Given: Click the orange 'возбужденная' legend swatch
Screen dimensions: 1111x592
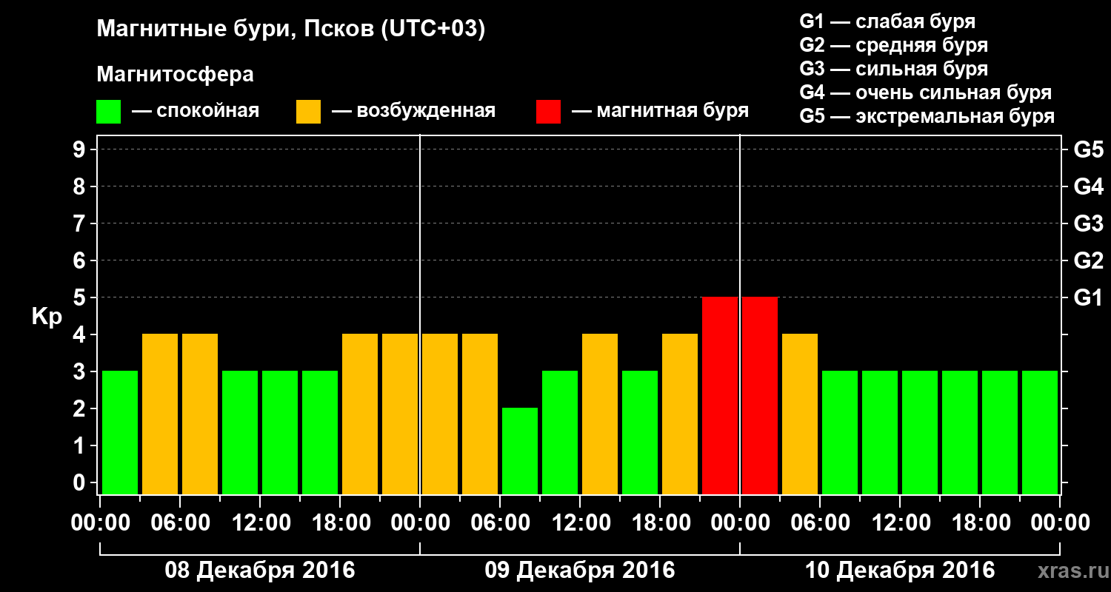Looking at the screenshot, I should (308, 112).
